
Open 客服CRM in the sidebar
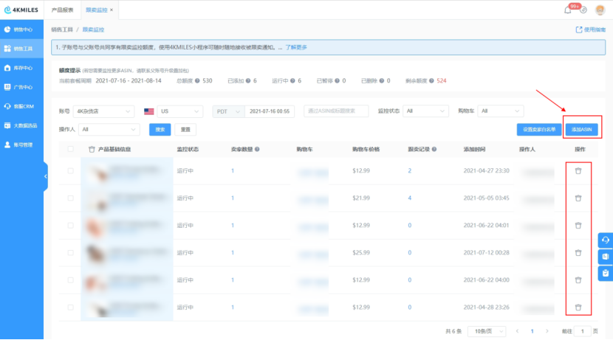pyautogui.click(x=22, y=106)
